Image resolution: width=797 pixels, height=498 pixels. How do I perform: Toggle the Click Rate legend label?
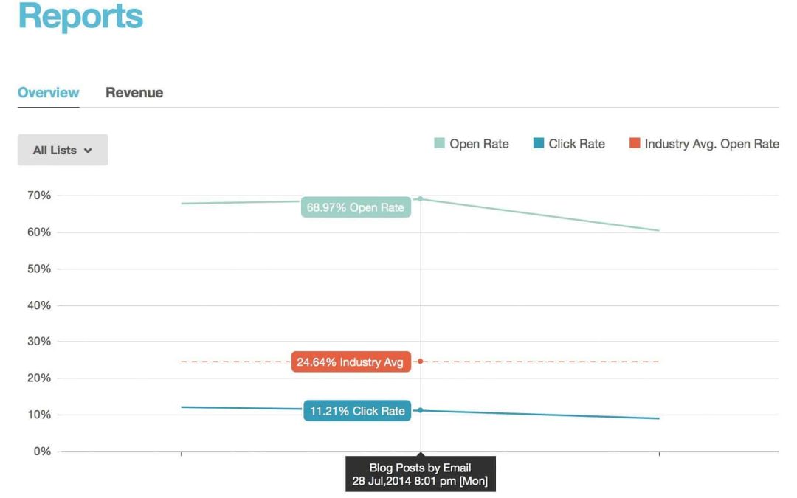coord(576,144)
